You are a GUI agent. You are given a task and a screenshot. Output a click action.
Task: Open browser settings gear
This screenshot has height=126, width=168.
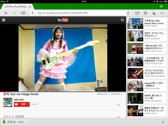tap(145, 13)
